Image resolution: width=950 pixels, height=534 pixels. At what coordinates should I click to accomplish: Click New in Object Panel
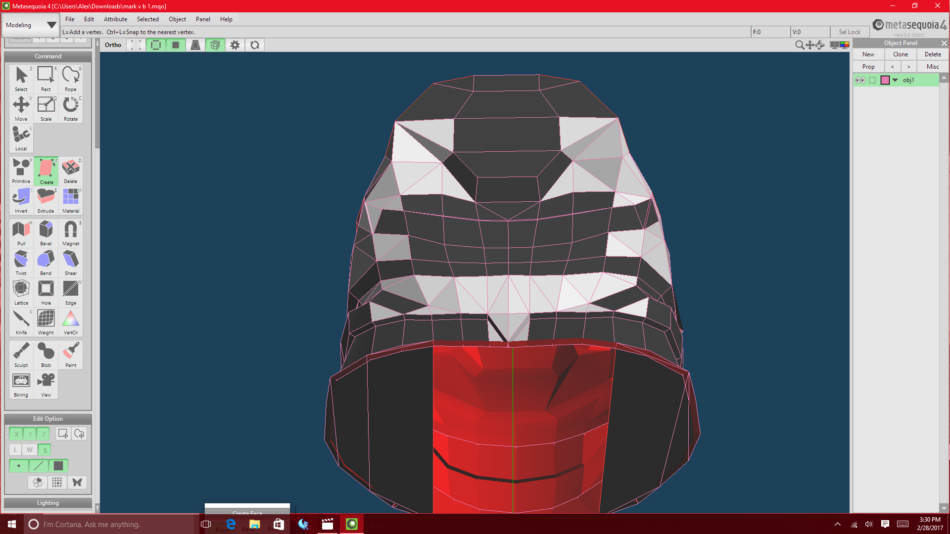868,54
